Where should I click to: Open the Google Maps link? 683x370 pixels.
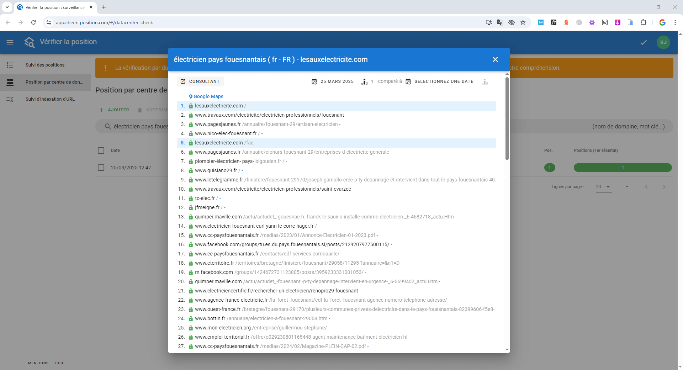[x=206, y=96]
